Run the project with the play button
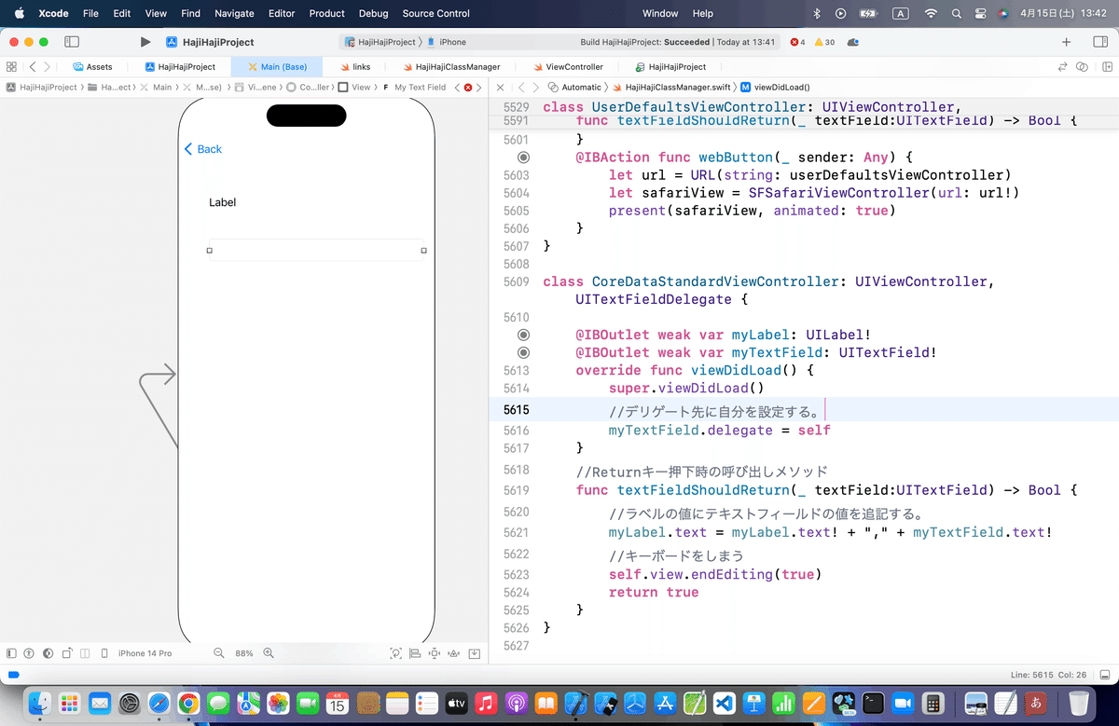1119x726 pixels. coord(145,42)
